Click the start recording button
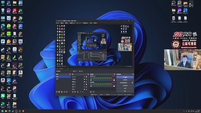This screenshot has height=113, width=201. pyautogui.click(x=125, y=80)
